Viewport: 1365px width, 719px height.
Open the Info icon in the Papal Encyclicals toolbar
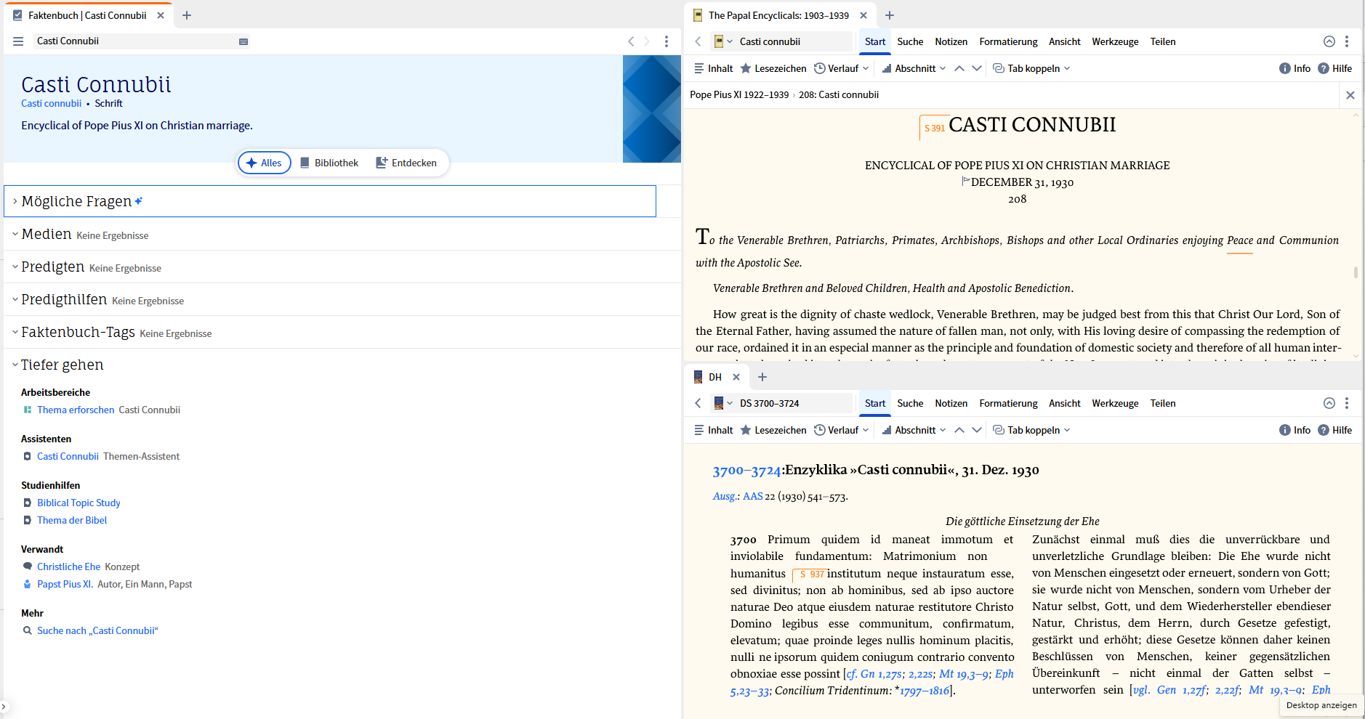1285,68
